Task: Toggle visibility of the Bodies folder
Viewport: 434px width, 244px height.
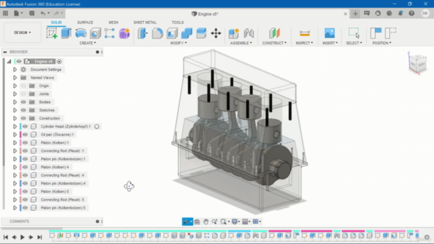Action: pos(24,102)
